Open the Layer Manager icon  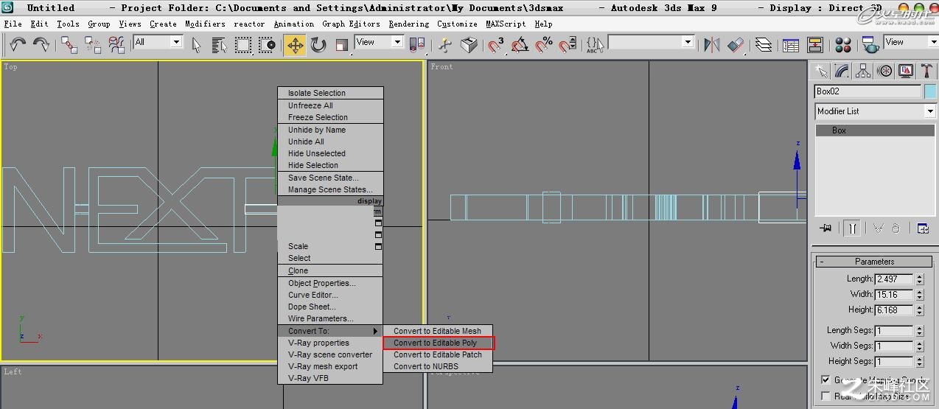(764, 45)
